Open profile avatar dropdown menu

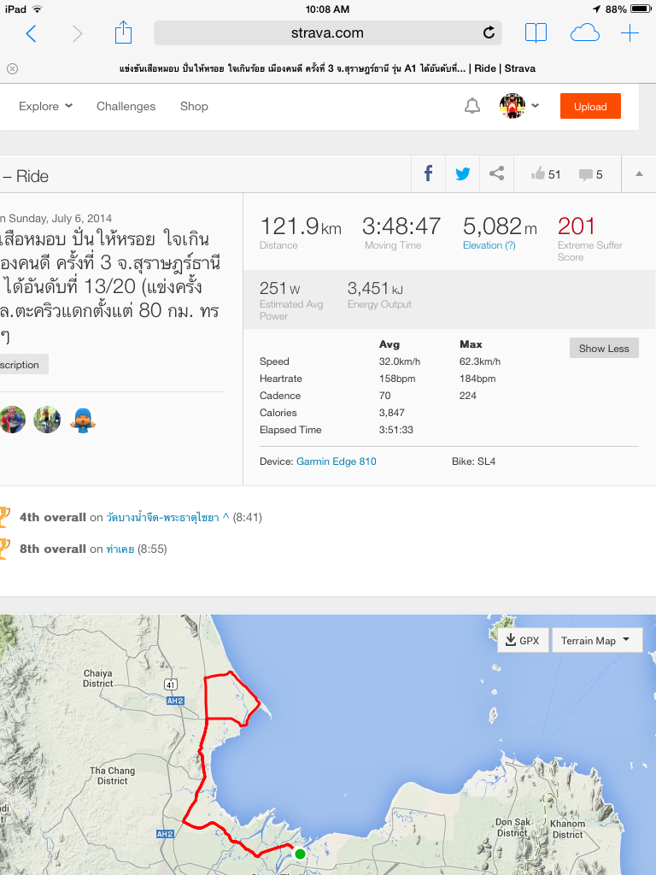[x=520, y=106]
